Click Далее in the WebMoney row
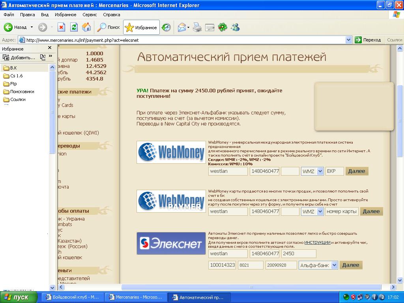 coord(357,171)
